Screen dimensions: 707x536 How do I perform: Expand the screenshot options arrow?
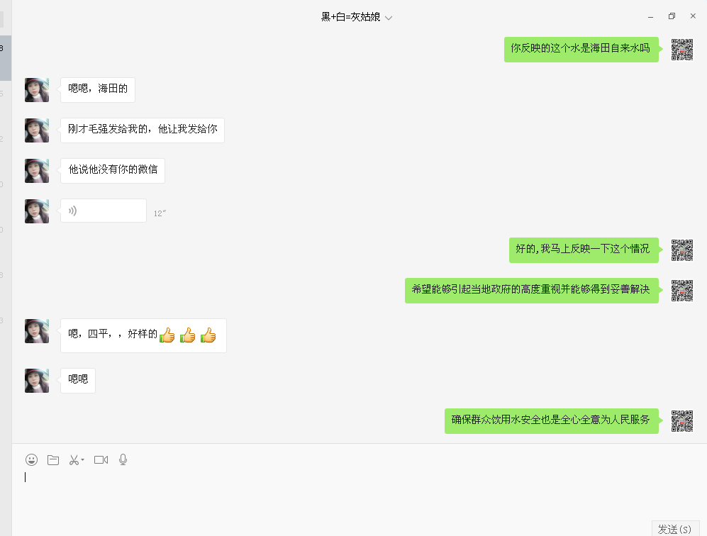coord(82,460)
